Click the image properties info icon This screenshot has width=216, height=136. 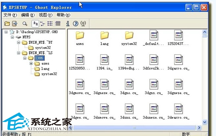(x=68, y=24)
